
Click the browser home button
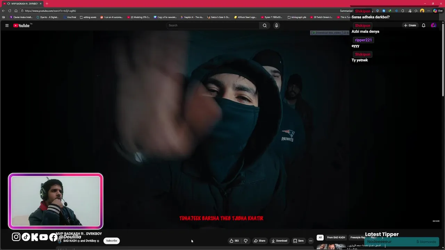[x=16, y=11]
